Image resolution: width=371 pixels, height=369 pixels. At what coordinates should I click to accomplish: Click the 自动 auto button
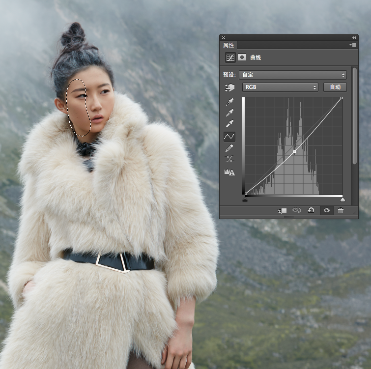click(335, 87)
